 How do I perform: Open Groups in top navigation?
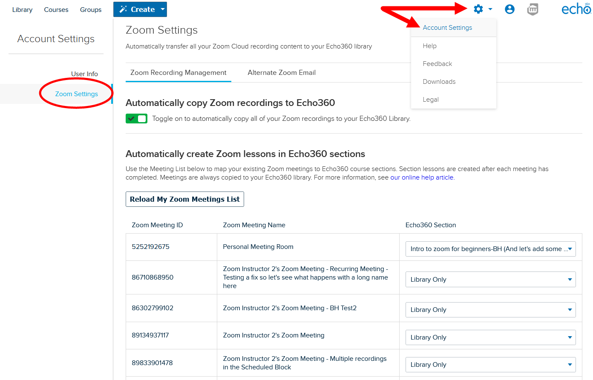91,10
